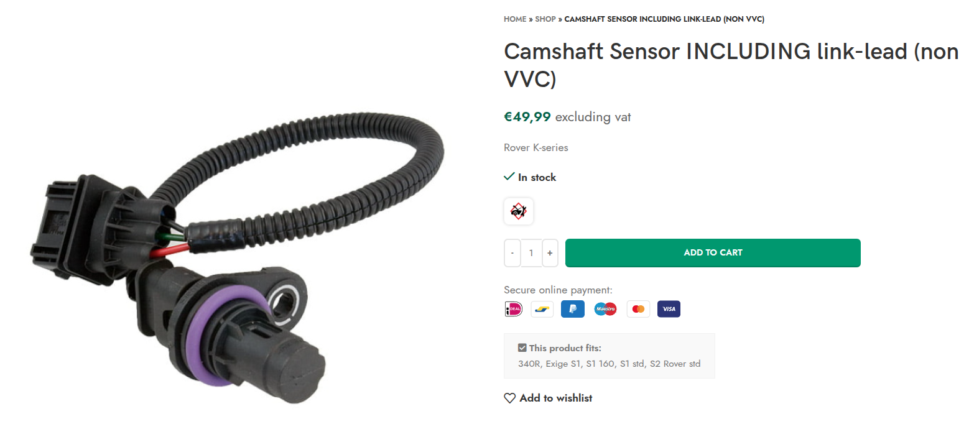Go to HOME in the breadcrumb
Screen dimensions: 969x442
click(515, 19)
